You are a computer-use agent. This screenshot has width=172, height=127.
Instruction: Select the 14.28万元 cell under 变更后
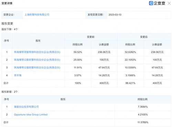157,75
